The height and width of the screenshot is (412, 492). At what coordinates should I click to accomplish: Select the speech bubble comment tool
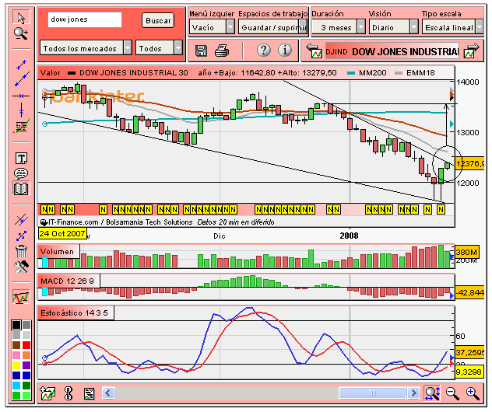point(21,173)
